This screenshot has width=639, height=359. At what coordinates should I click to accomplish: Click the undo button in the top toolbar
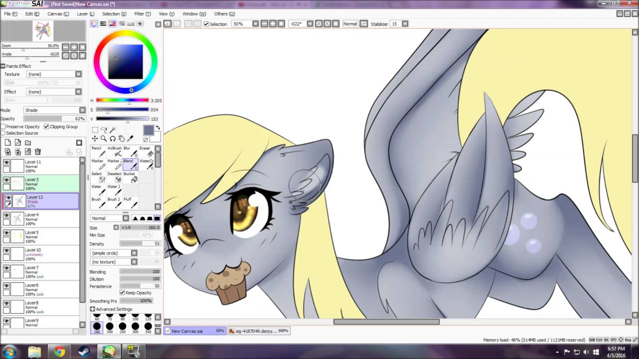[x=168, y=24]
